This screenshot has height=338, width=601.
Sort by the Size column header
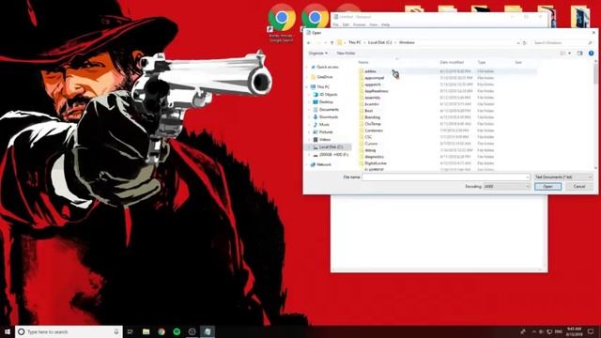[x=518, y=62]
